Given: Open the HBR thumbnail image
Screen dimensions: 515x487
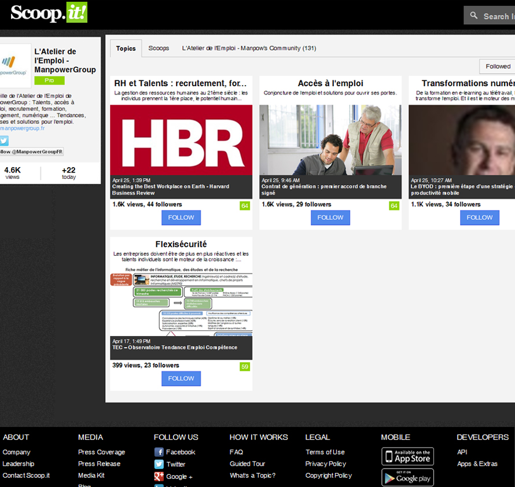Looking at the screenshot, I should point(181,140).
